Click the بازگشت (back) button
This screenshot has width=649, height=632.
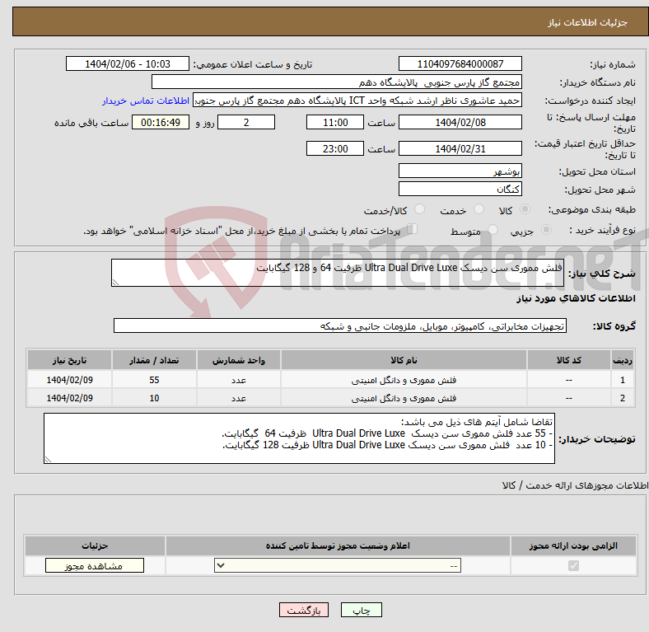pos(304,610)
